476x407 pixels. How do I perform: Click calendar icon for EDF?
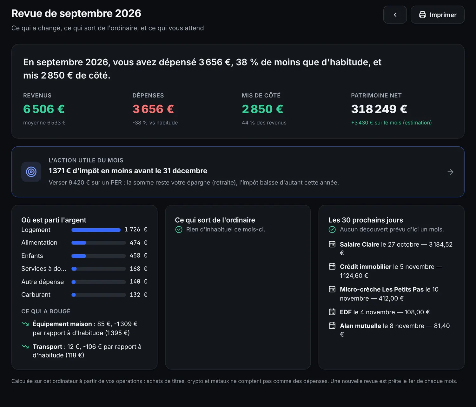pyautogui.click(x=332, y=312)
